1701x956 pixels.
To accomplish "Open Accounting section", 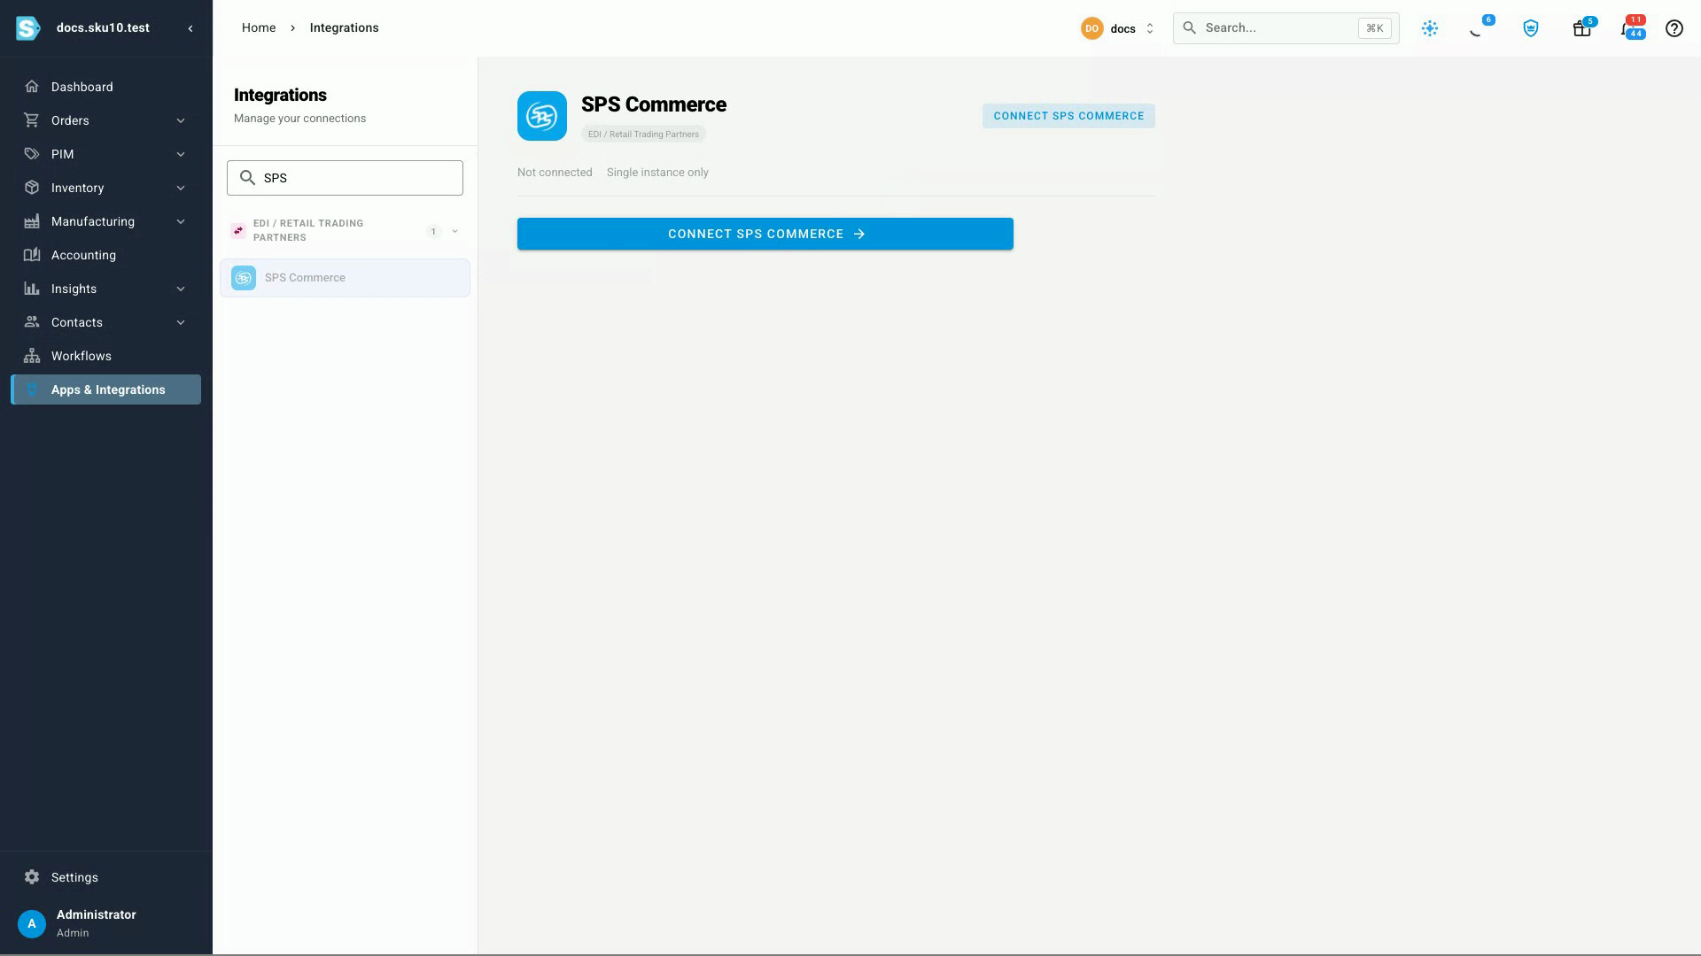I will coord(105,255).
